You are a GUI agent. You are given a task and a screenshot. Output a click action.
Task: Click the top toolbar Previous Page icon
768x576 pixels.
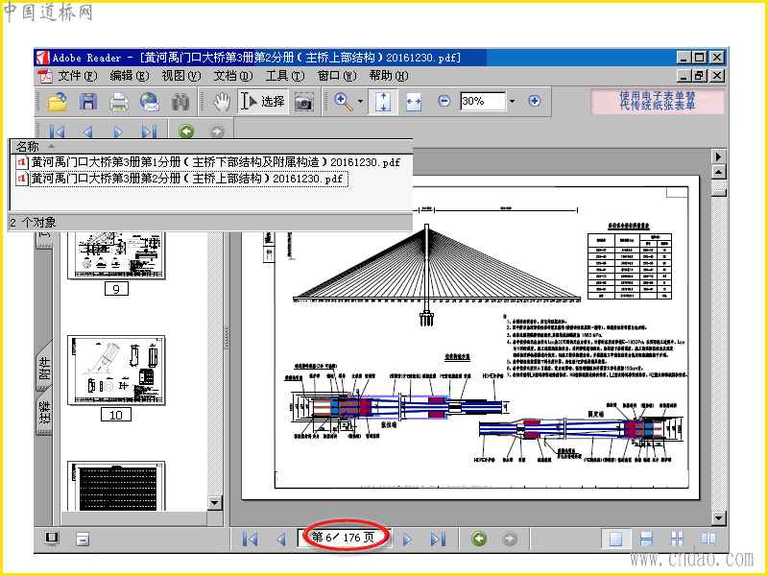pos(87,132)
